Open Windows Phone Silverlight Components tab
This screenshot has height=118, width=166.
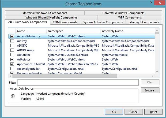tap(51, 17)
